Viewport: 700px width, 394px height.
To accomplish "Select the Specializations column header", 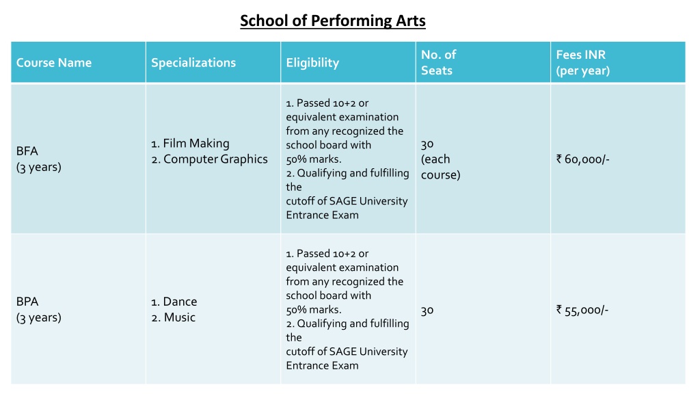I will (x=193, y=62).
